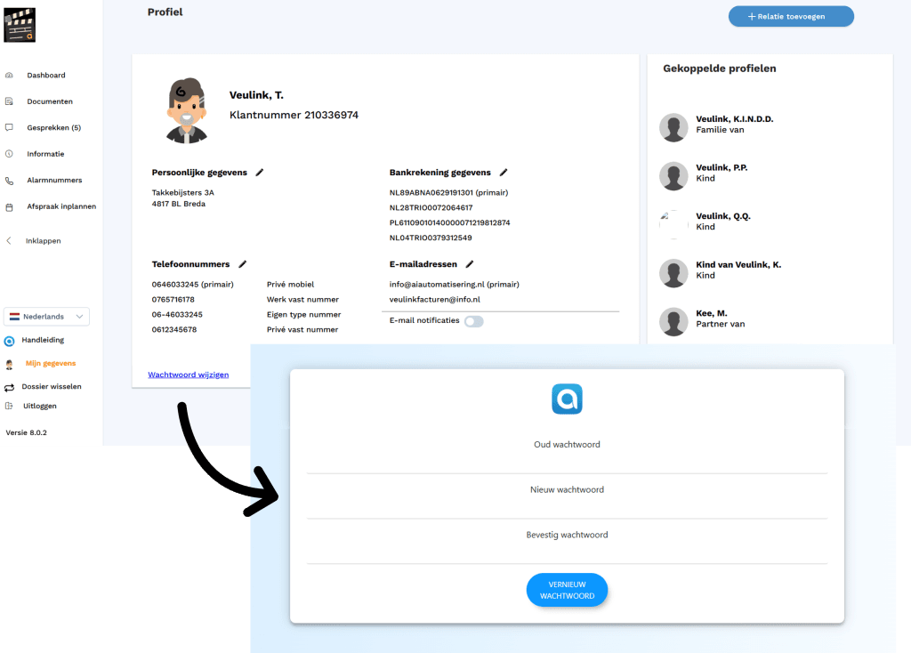Image resolution: width=911 pixels, height=653 pixels.
Task: Open linked profile Kee, M.
Action: pos(711,318)
